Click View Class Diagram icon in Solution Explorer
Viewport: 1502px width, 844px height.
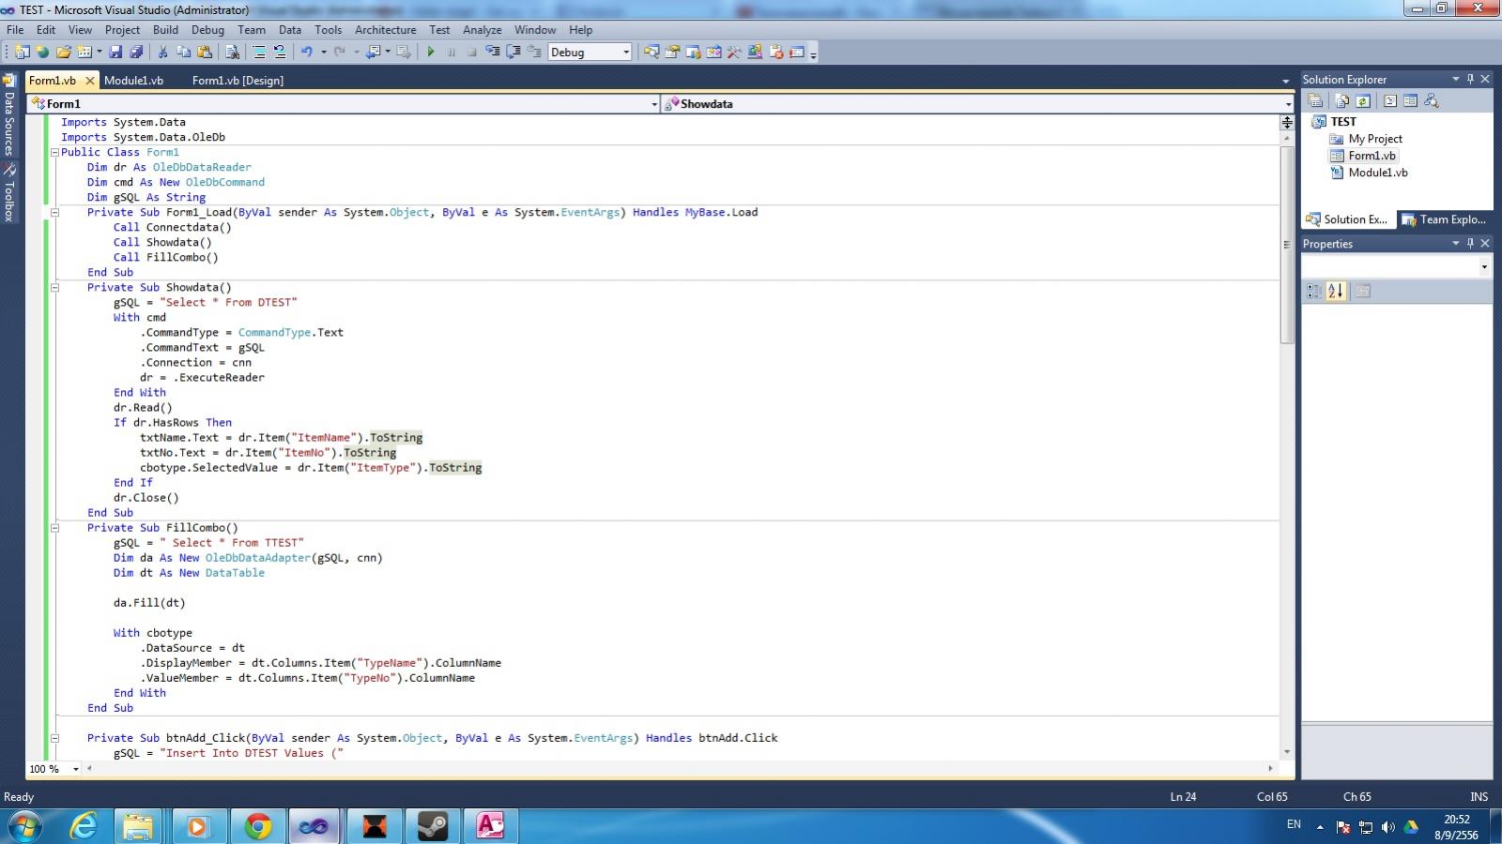tap(1431, 100)
